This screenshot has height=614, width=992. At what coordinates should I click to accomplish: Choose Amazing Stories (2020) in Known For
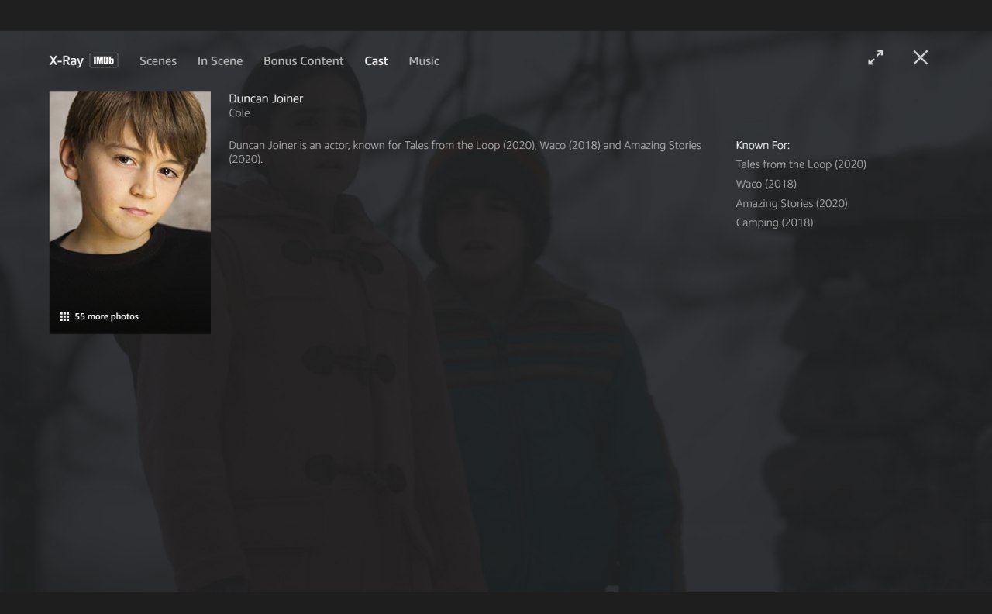pyautogui.click(x=792, y=203)
